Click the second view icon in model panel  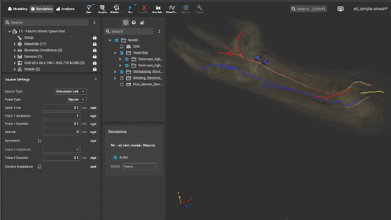[134, 22]
